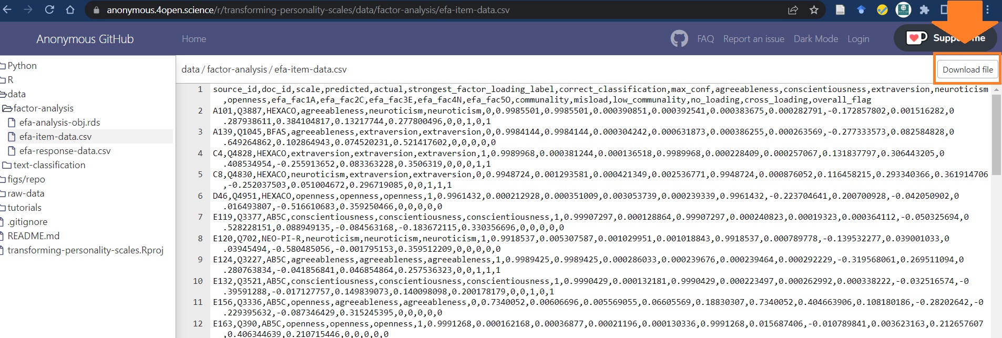Click the Report an issue link
Image resolution: width=1002 pixels, height=338 pixels.
[x=753, y=39]
